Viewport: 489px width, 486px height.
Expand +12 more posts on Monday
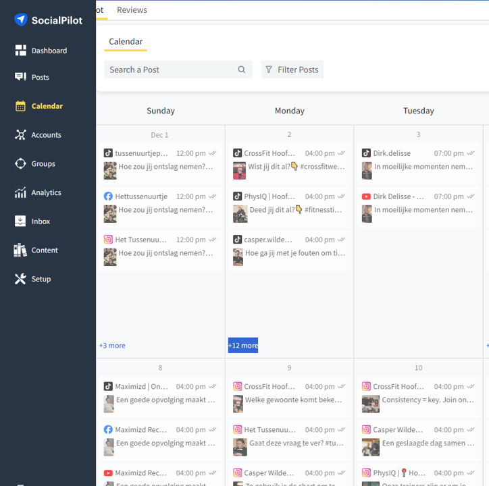(x=243, y=346)
